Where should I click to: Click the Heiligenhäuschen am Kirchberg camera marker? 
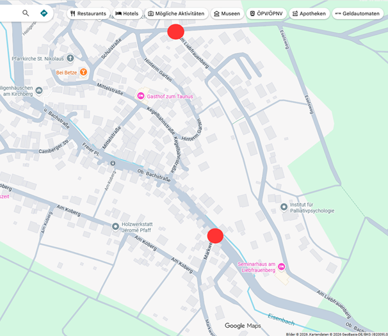point(38,90)
